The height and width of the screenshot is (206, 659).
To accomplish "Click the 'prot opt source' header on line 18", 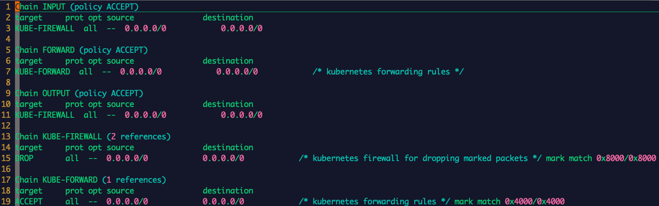I will click(99, 191).
